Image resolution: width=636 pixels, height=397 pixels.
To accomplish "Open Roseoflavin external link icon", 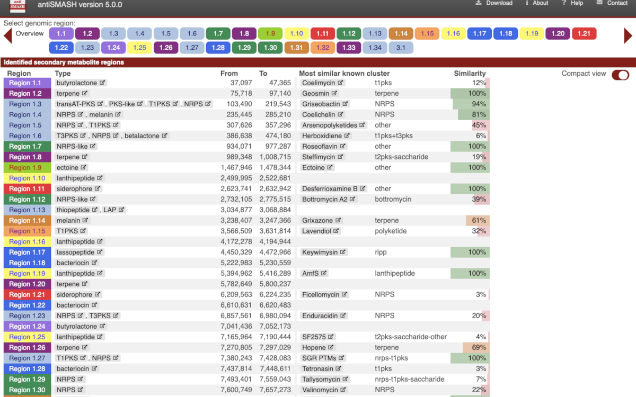I will click(343, 147).
